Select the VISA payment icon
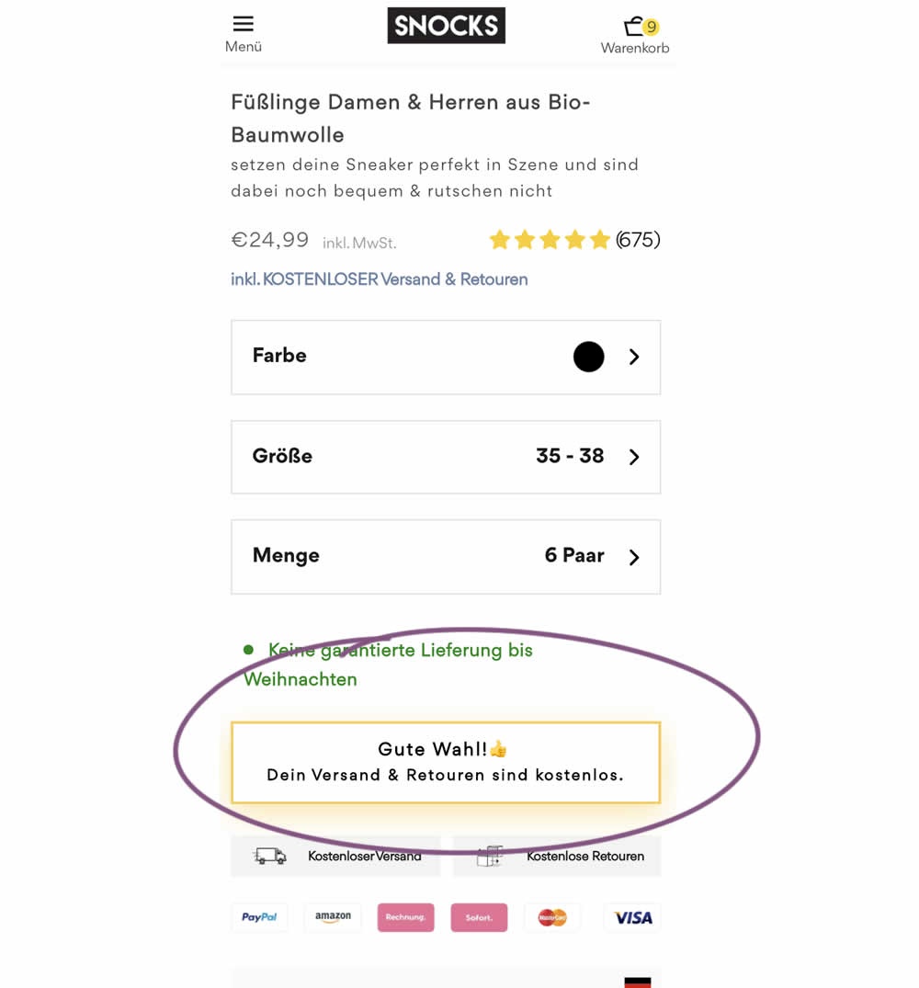Screen dimensions: 919x988 pyautogui.click(x=633, y=917)
